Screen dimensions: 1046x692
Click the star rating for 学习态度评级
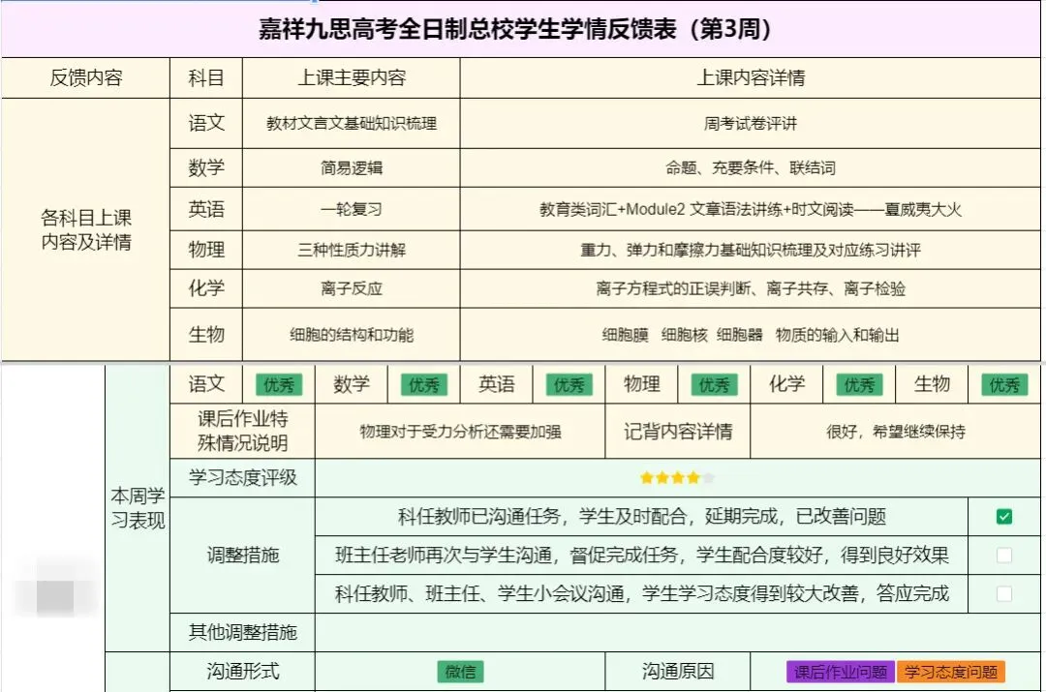tap(677, 477)
